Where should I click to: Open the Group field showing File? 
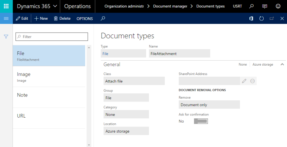[x=126, y=98]
